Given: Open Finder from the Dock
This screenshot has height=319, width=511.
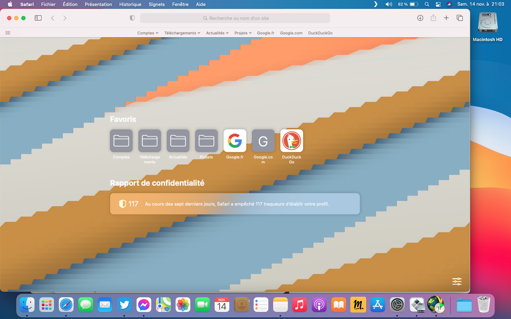Looking at the screenshot, I should click(27, 304).
